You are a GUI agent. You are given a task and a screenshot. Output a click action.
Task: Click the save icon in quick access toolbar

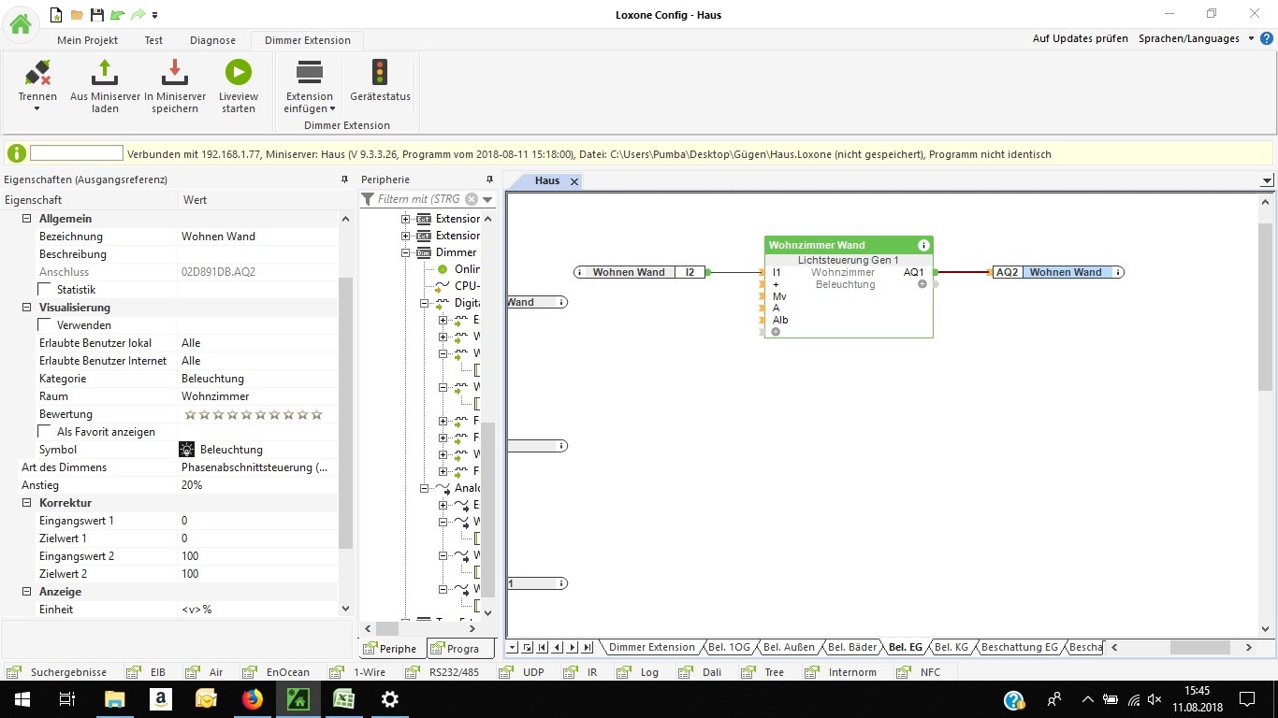coord(96,15)
